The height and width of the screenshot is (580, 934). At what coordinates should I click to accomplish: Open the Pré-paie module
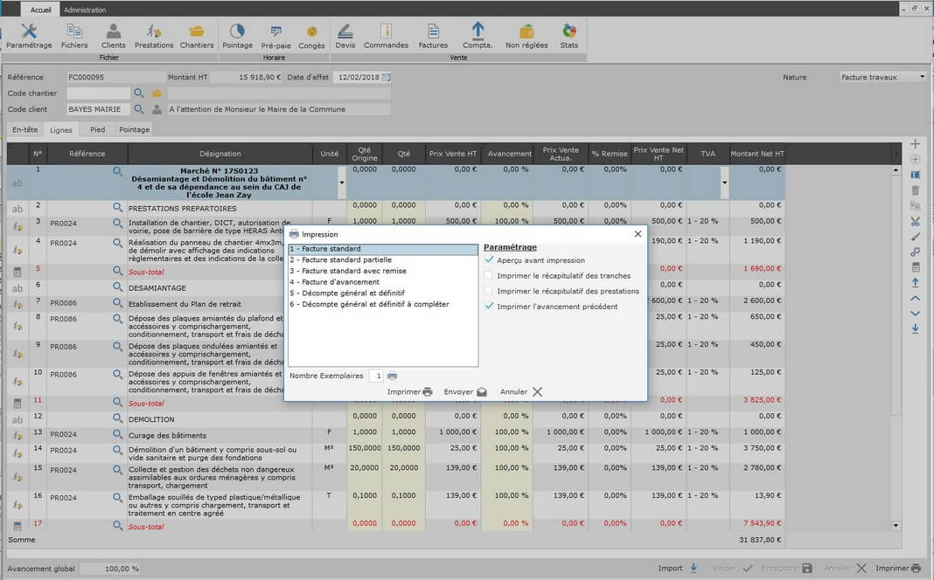click(275, 37)
